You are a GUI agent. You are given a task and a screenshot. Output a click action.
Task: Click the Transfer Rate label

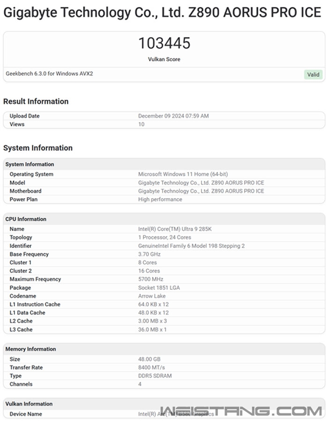[x=26, y=368]
